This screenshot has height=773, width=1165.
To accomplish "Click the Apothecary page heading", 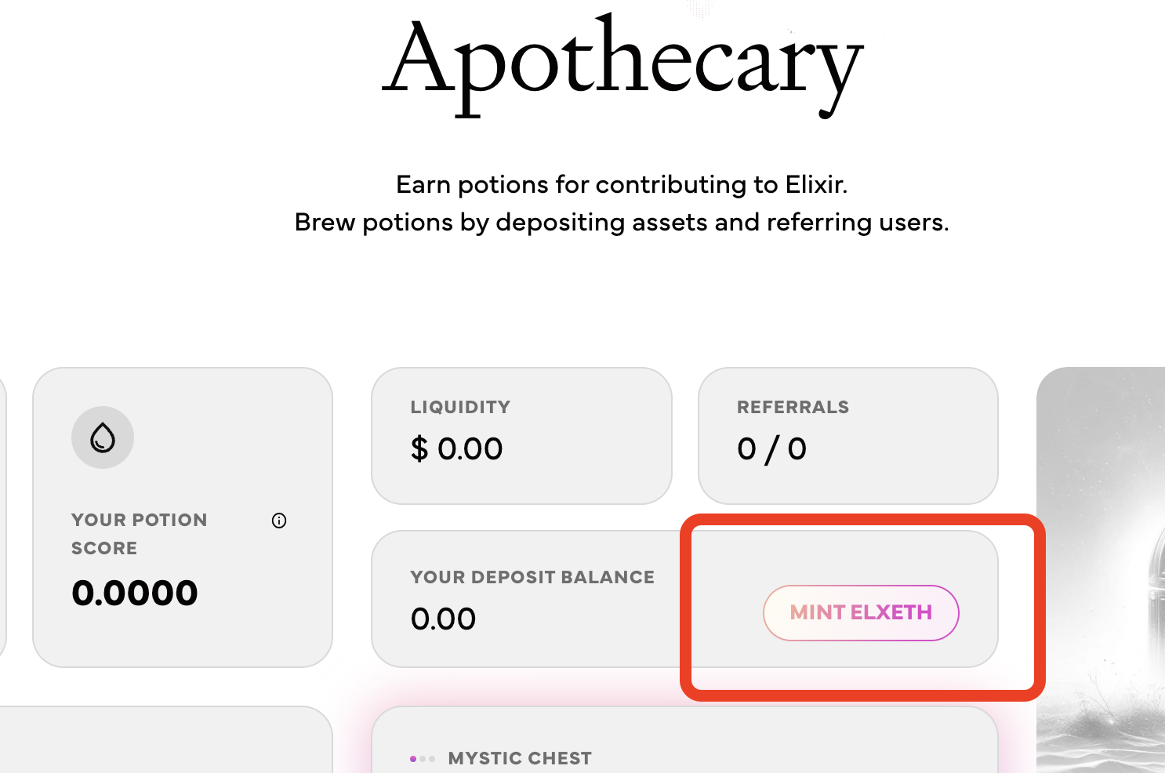I will [622, 63].
